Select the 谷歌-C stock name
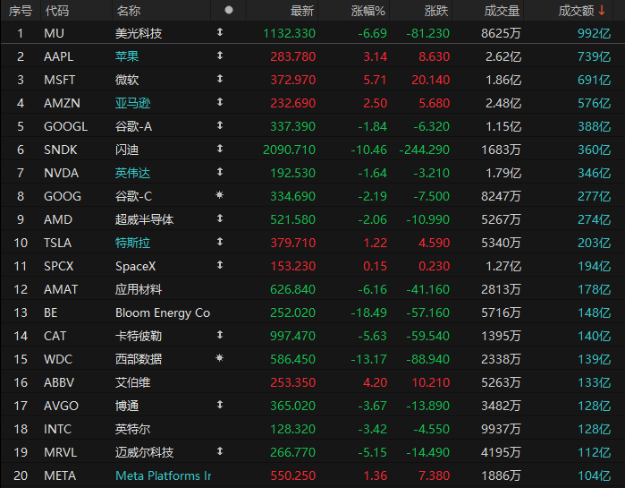 [x=133, y=196]
